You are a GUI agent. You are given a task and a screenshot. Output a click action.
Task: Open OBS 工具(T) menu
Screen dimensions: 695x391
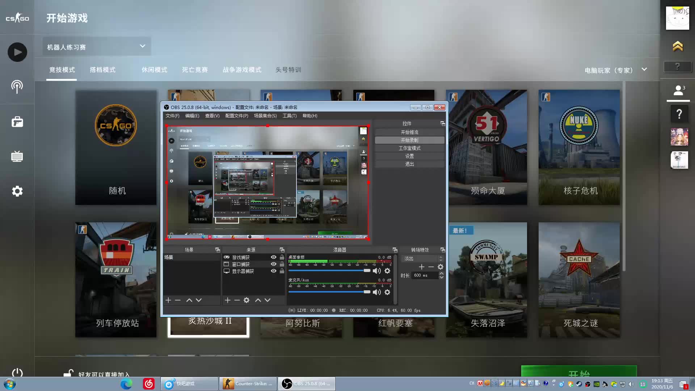point(289,116)
